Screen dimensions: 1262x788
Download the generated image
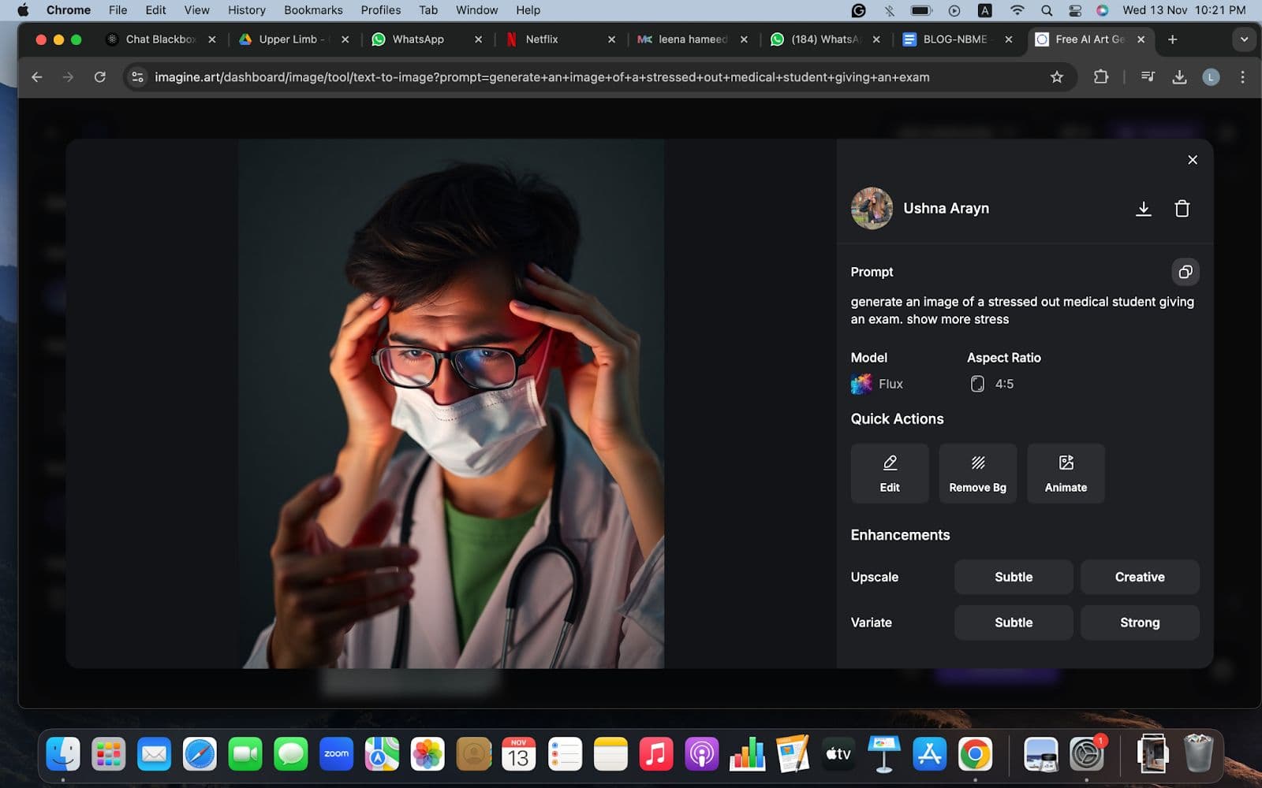1143,209
